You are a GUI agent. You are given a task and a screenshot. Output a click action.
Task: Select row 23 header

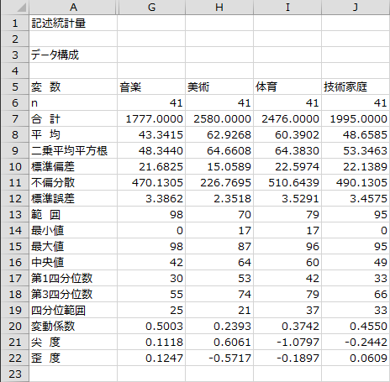(x=15, y=374)
